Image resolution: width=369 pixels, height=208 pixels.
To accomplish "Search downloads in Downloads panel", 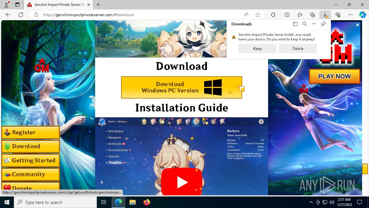I will coord(304,24).
